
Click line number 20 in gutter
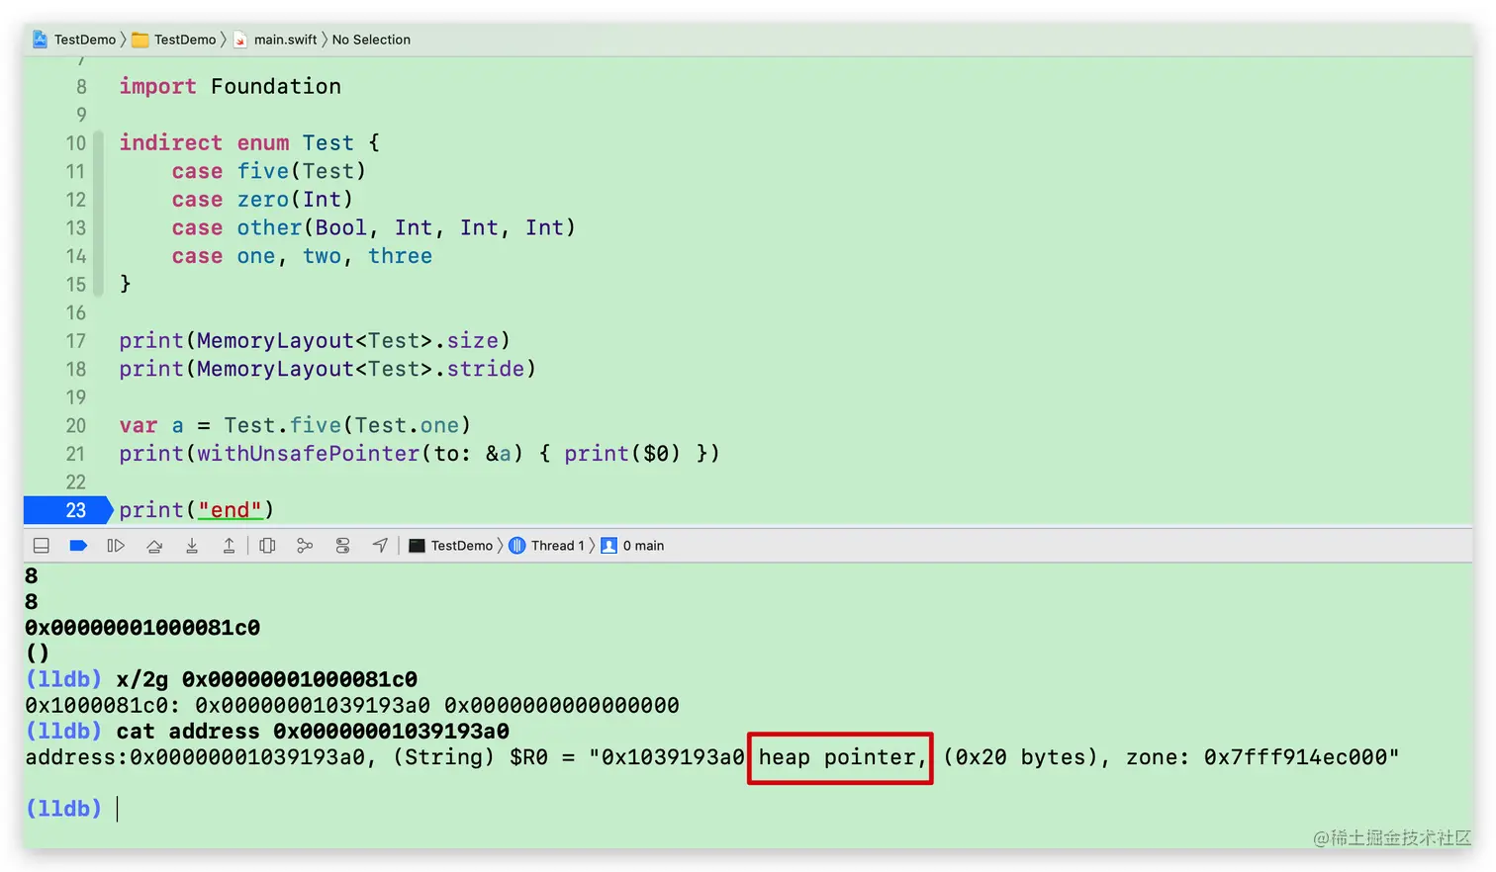pos(76,426)
